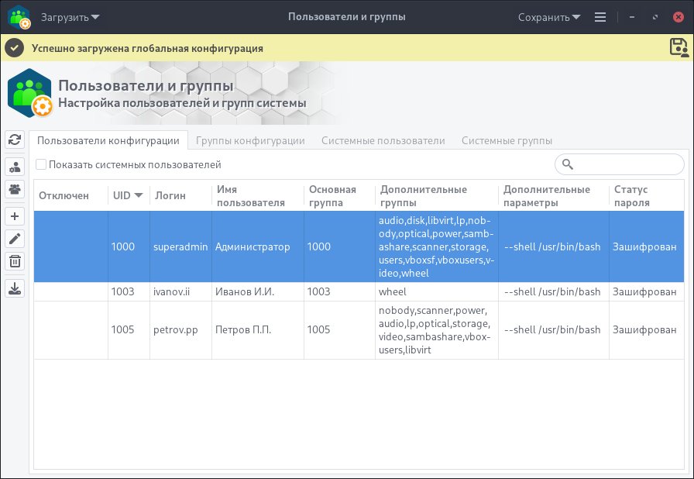Image resolution: width=694 pixels, height=479 pixels.
Task: Open the "Загрузить" dropdown
Action: [69, 16]
